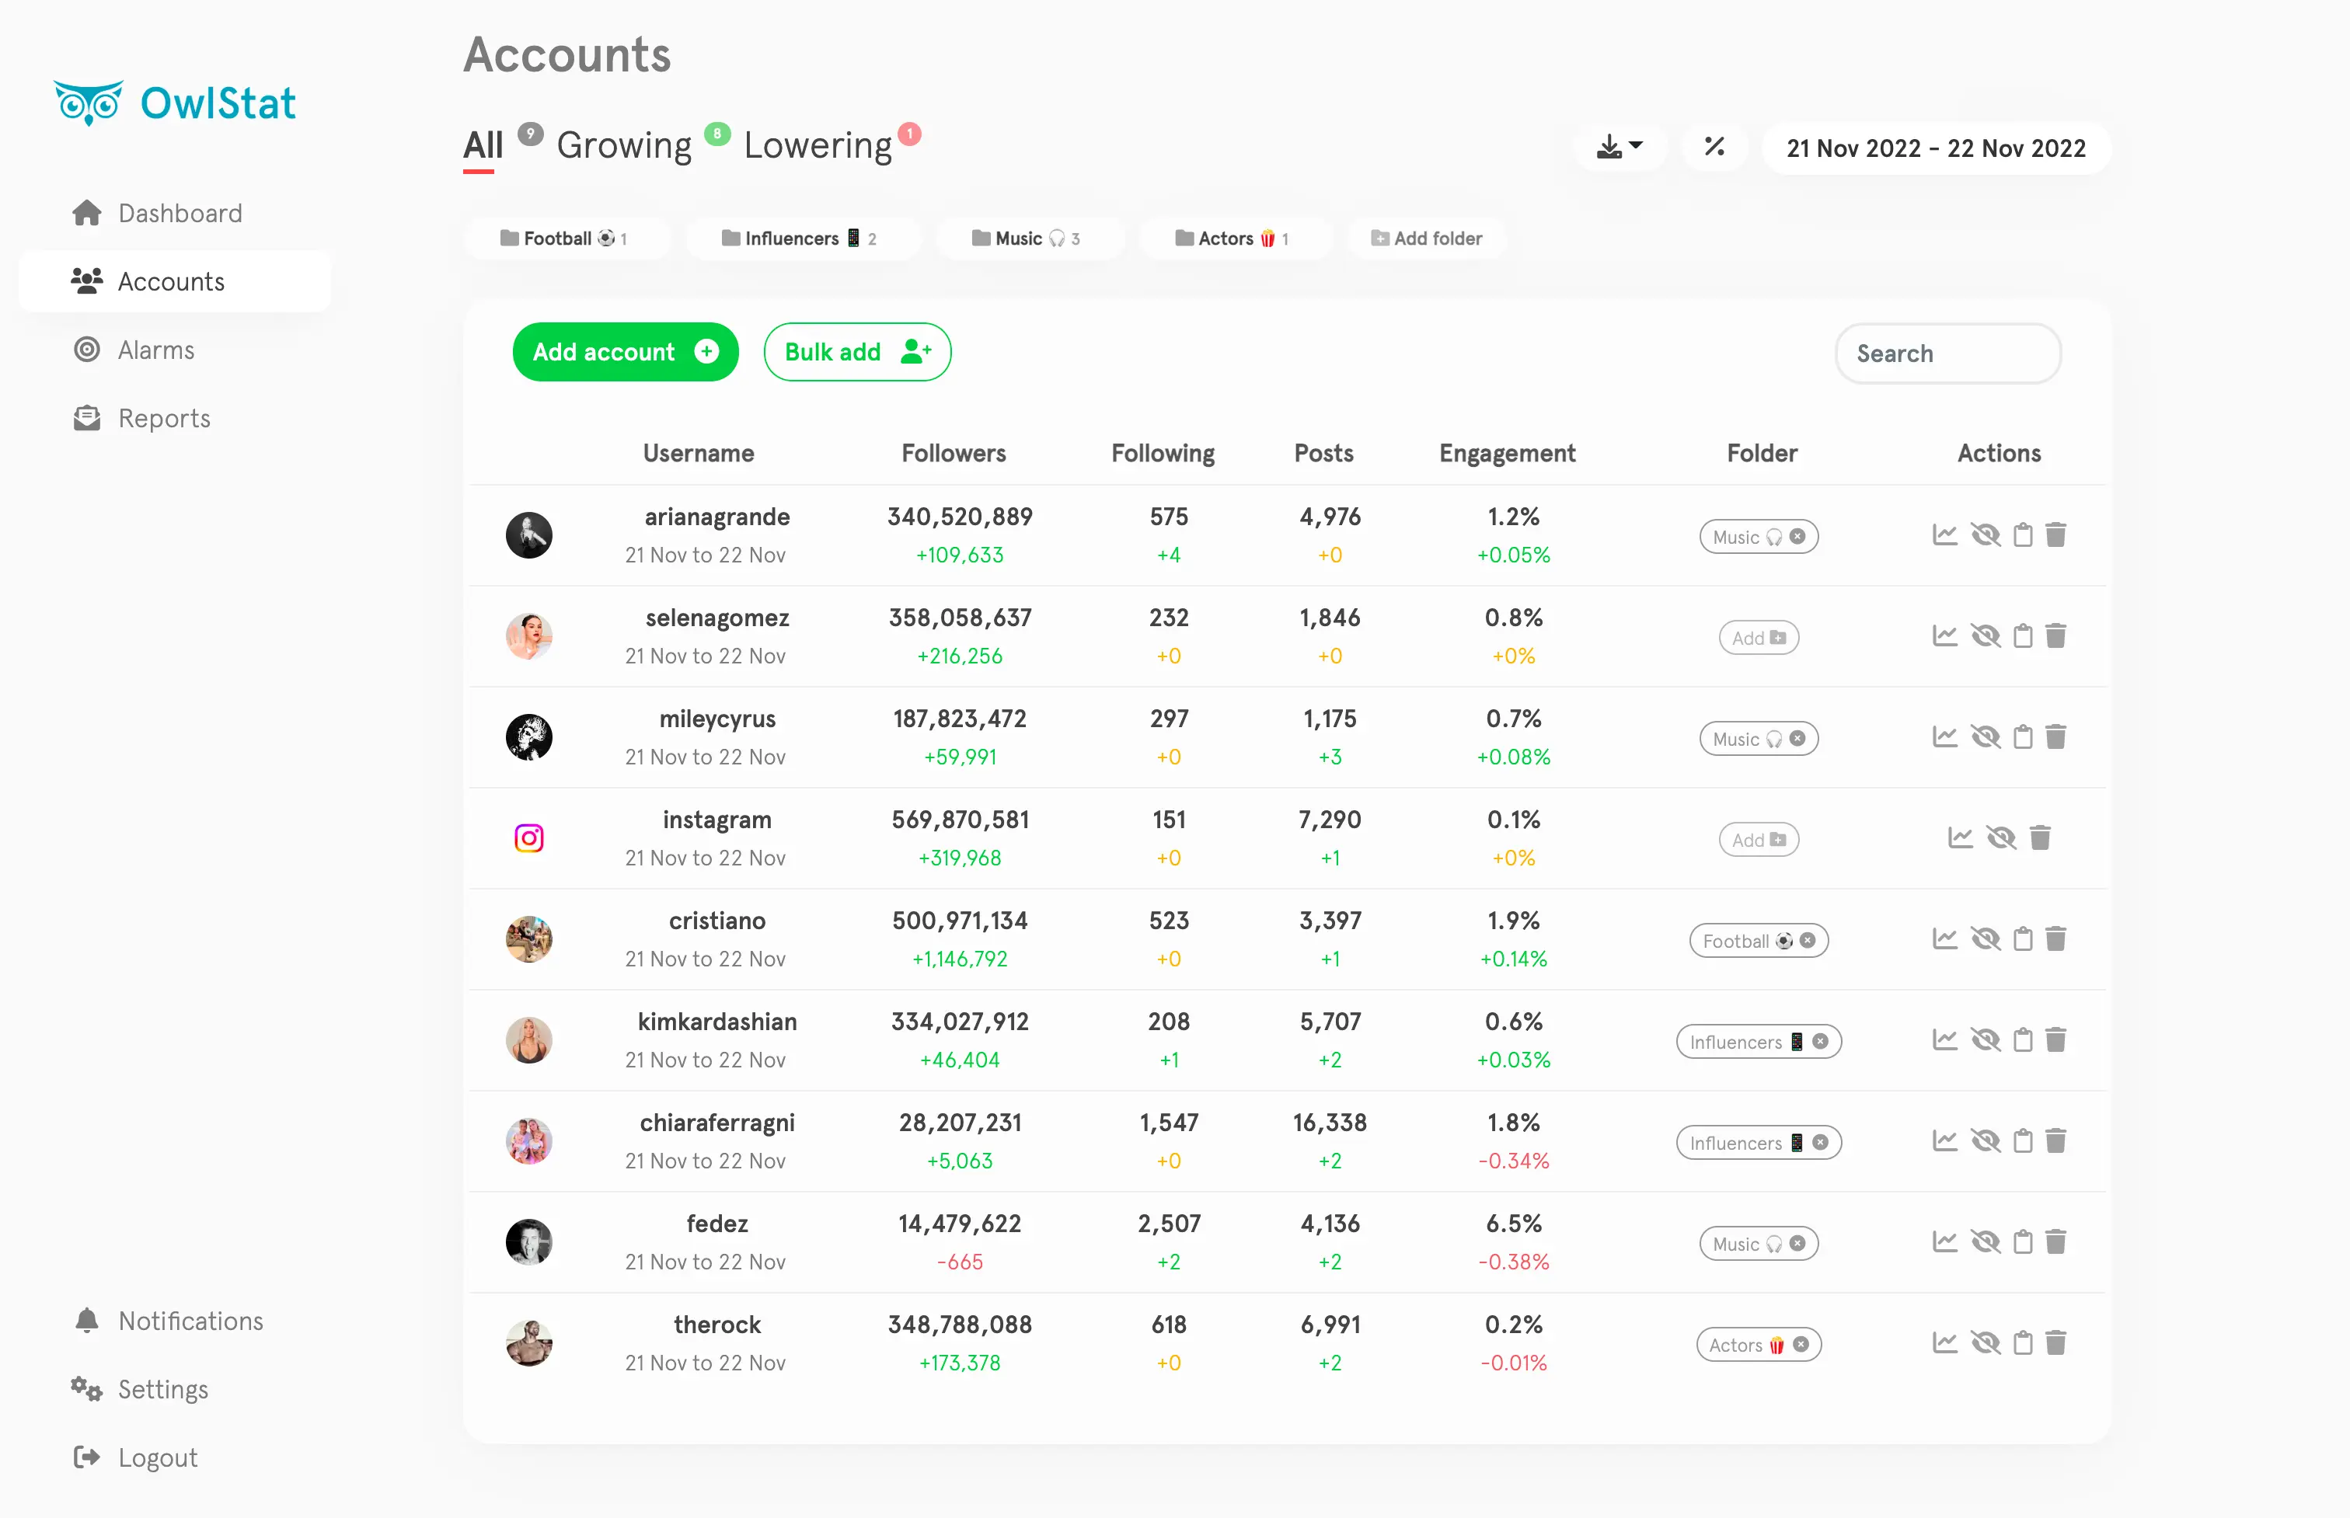Hide the arianagrande account
The height and width of the screenshot is (1518, 2350).
1986,535
